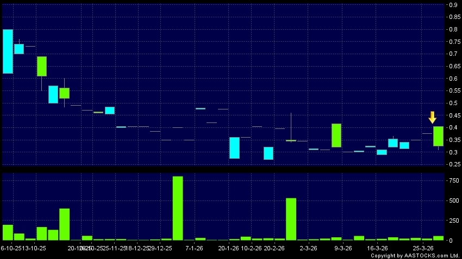
Task: Click the 0.25 price axis label
Action: 452,165
